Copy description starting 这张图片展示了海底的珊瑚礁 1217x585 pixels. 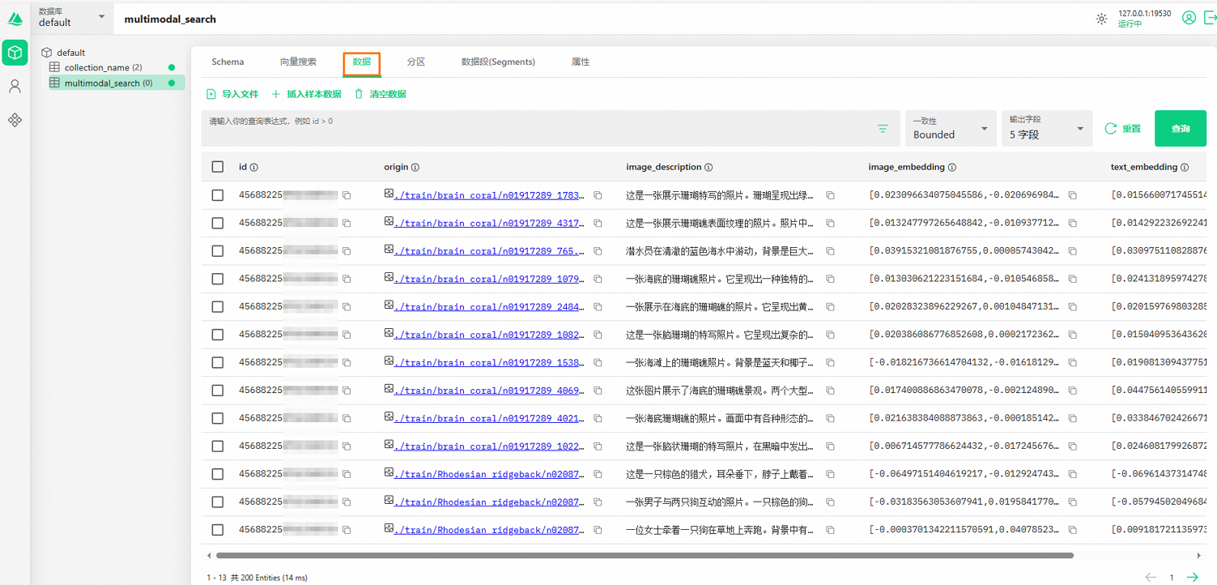(831, 391)
